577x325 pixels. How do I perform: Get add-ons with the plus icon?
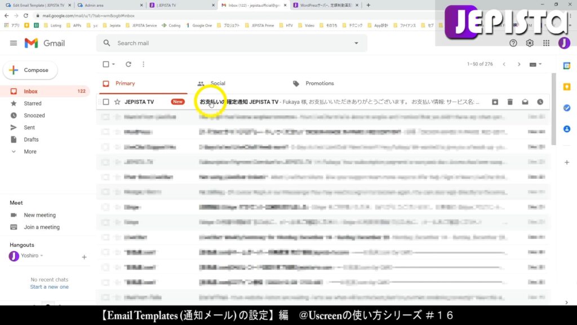pyautogui.click(x=567, y=162)
